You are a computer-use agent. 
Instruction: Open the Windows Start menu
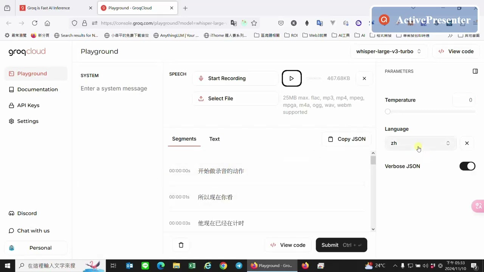click(7, 266)
